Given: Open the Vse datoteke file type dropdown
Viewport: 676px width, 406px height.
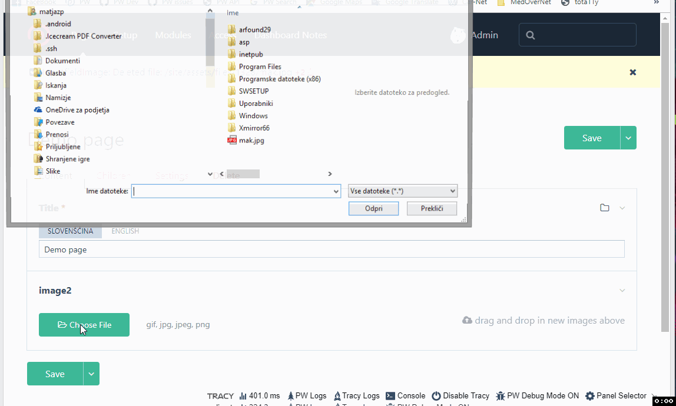Looking at the screenshot, I should [x=402, y=191].
